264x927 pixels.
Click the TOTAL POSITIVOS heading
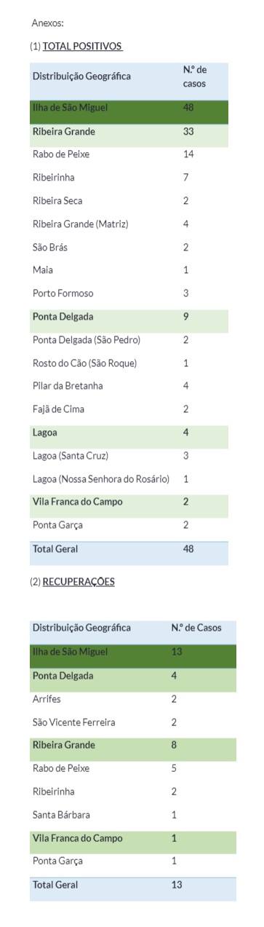point(82,47)
